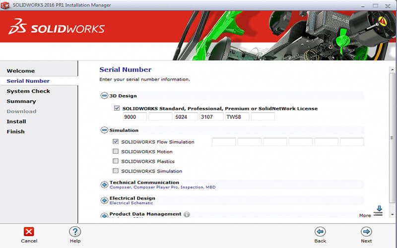397x248 pixels.
Task: Click the red Cancel X icon
Action: pyautogui.click(x=29, y=232)
